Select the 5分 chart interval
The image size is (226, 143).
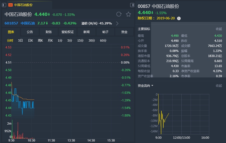(70, 41)
